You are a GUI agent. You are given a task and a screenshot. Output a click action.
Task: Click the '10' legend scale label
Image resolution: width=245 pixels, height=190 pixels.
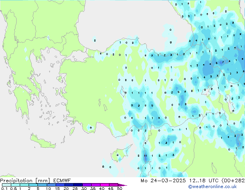coord(48,188)
